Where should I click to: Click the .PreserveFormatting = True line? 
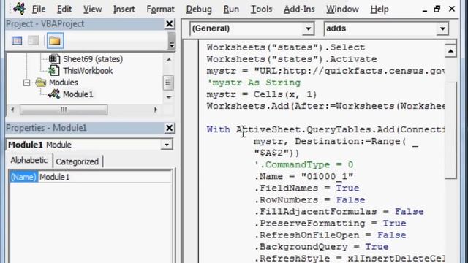(x=330, y=224)
